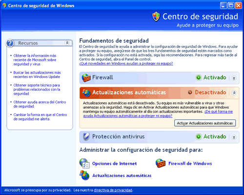Click the Centro de seguridad shield logo in banner
This screenshot has height=195, width=244.
pyautogui.click(x=156, y=17)
